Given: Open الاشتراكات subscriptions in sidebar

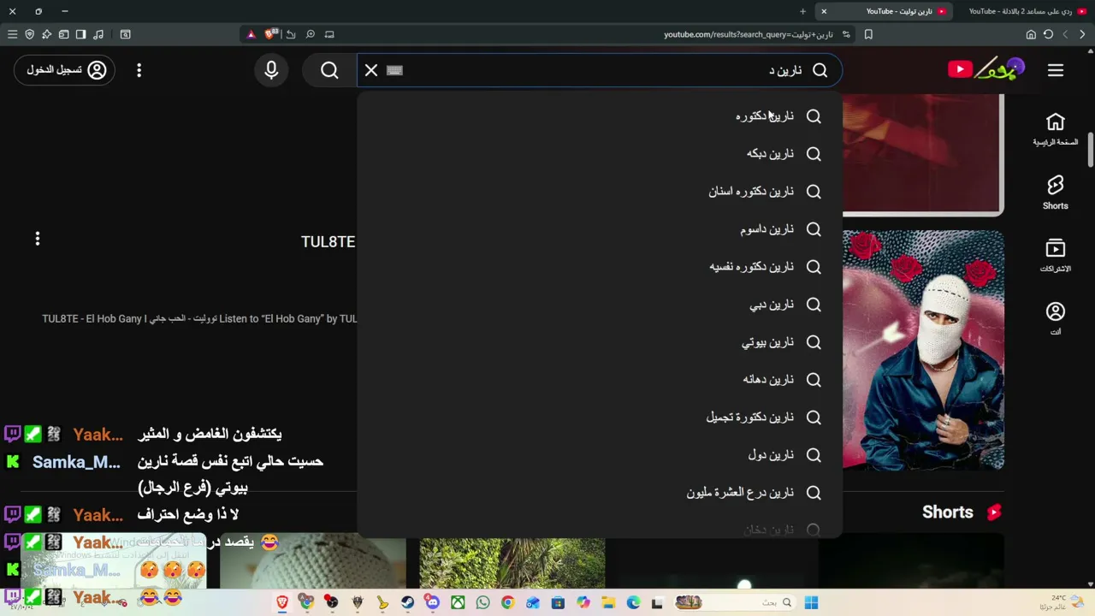Looking at the screenshot, I should 1056,256.
